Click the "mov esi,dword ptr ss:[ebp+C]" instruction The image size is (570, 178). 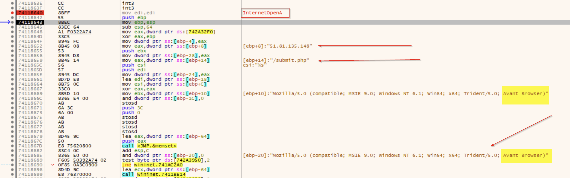(164, 84)
